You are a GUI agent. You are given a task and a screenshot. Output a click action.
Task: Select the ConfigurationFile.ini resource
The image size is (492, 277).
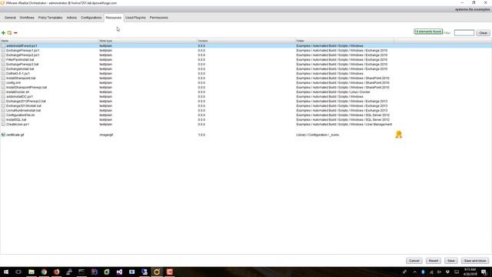coord(21,115)
